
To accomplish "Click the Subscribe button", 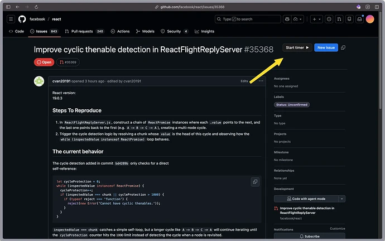I will pos(309,236).
